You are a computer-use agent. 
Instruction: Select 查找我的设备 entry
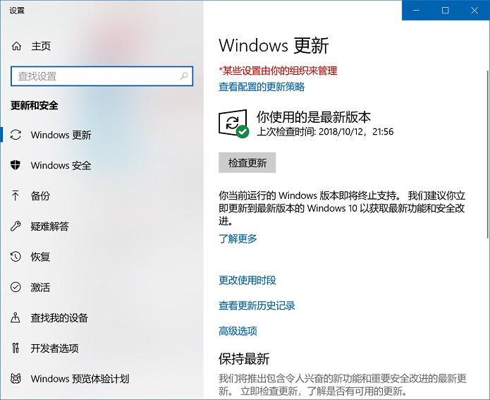(102, 317)
